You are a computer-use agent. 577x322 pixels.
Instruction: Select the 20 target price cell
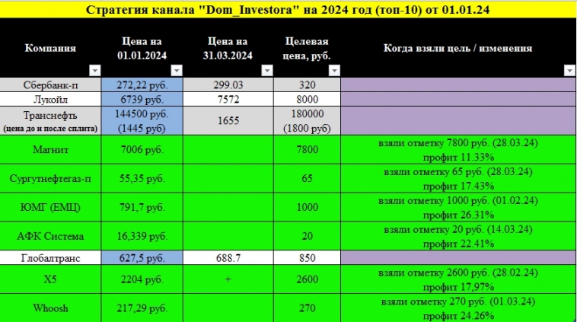click(x=307, y=236)
